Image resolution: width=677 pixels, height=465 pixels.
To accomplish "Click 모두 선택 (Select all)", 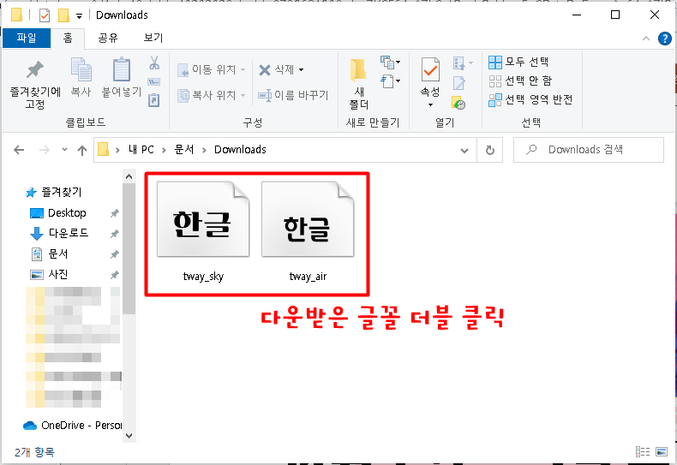I will (x=518, y=62).
